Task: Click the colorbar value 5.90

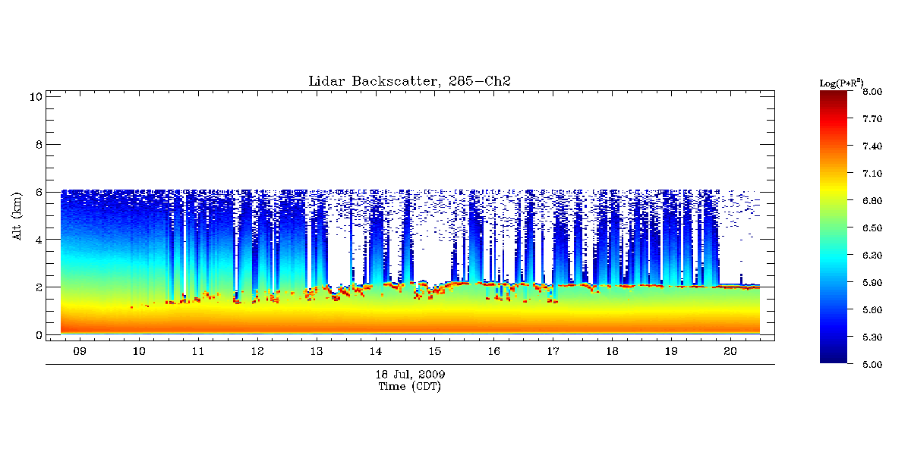Action: click(872, 283)
